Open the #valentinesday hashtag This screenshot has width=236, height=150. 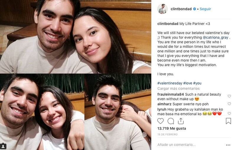pos(170,83)
